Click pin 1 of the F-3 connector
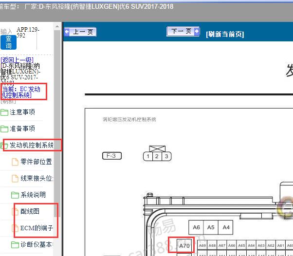293x256 pixels. pos(148,156)
